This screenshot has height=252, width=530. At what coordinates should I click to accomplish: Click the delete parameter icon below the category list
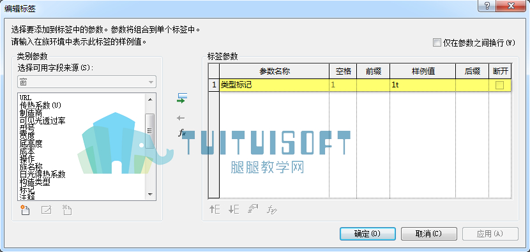pos(67,210)
